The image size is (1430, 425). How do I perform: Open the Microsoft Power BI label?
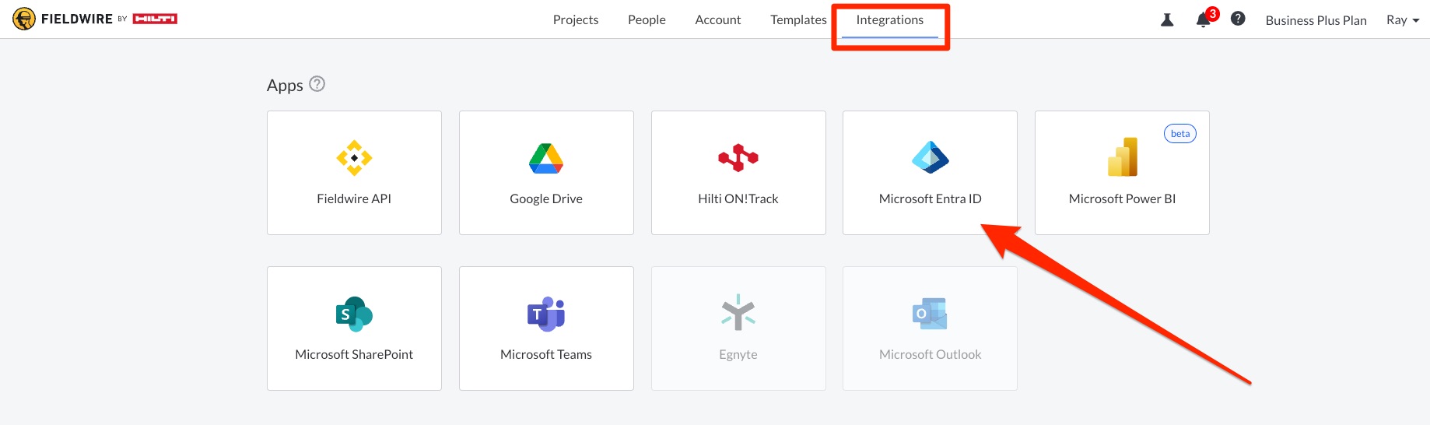[x=1122, y=198]
